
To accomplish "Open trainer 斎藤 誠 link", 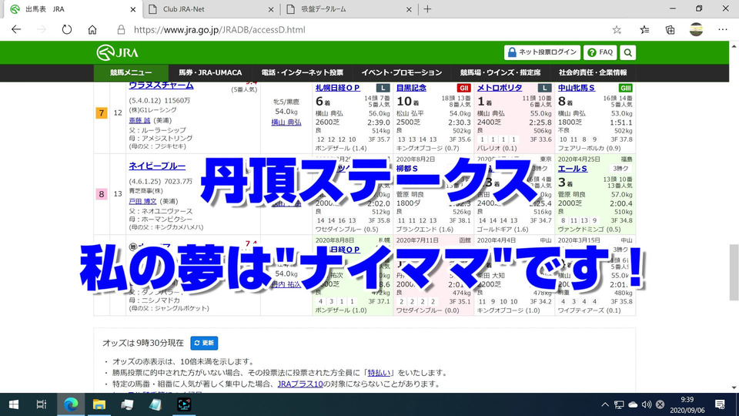I will coord(139,121).
